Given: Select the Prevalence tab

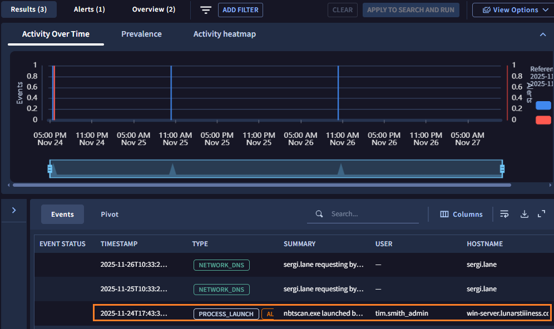Looking at the screenshot, I should point(141,34).
